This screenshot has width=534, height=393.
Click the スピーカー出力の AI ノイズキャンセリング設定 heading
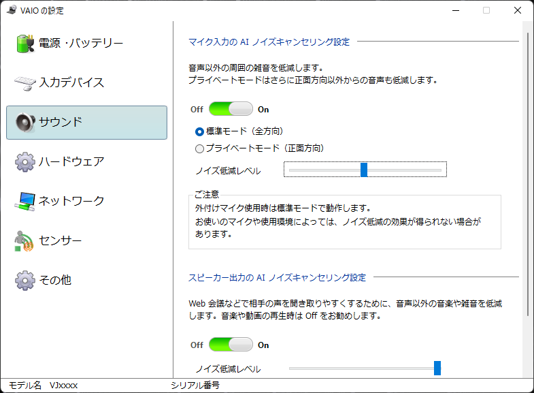278,278
